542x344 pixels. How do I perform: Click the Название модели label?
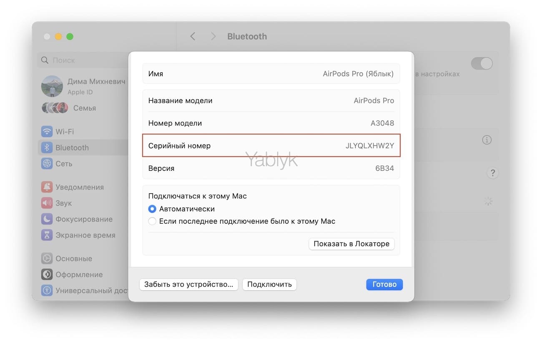180,100
